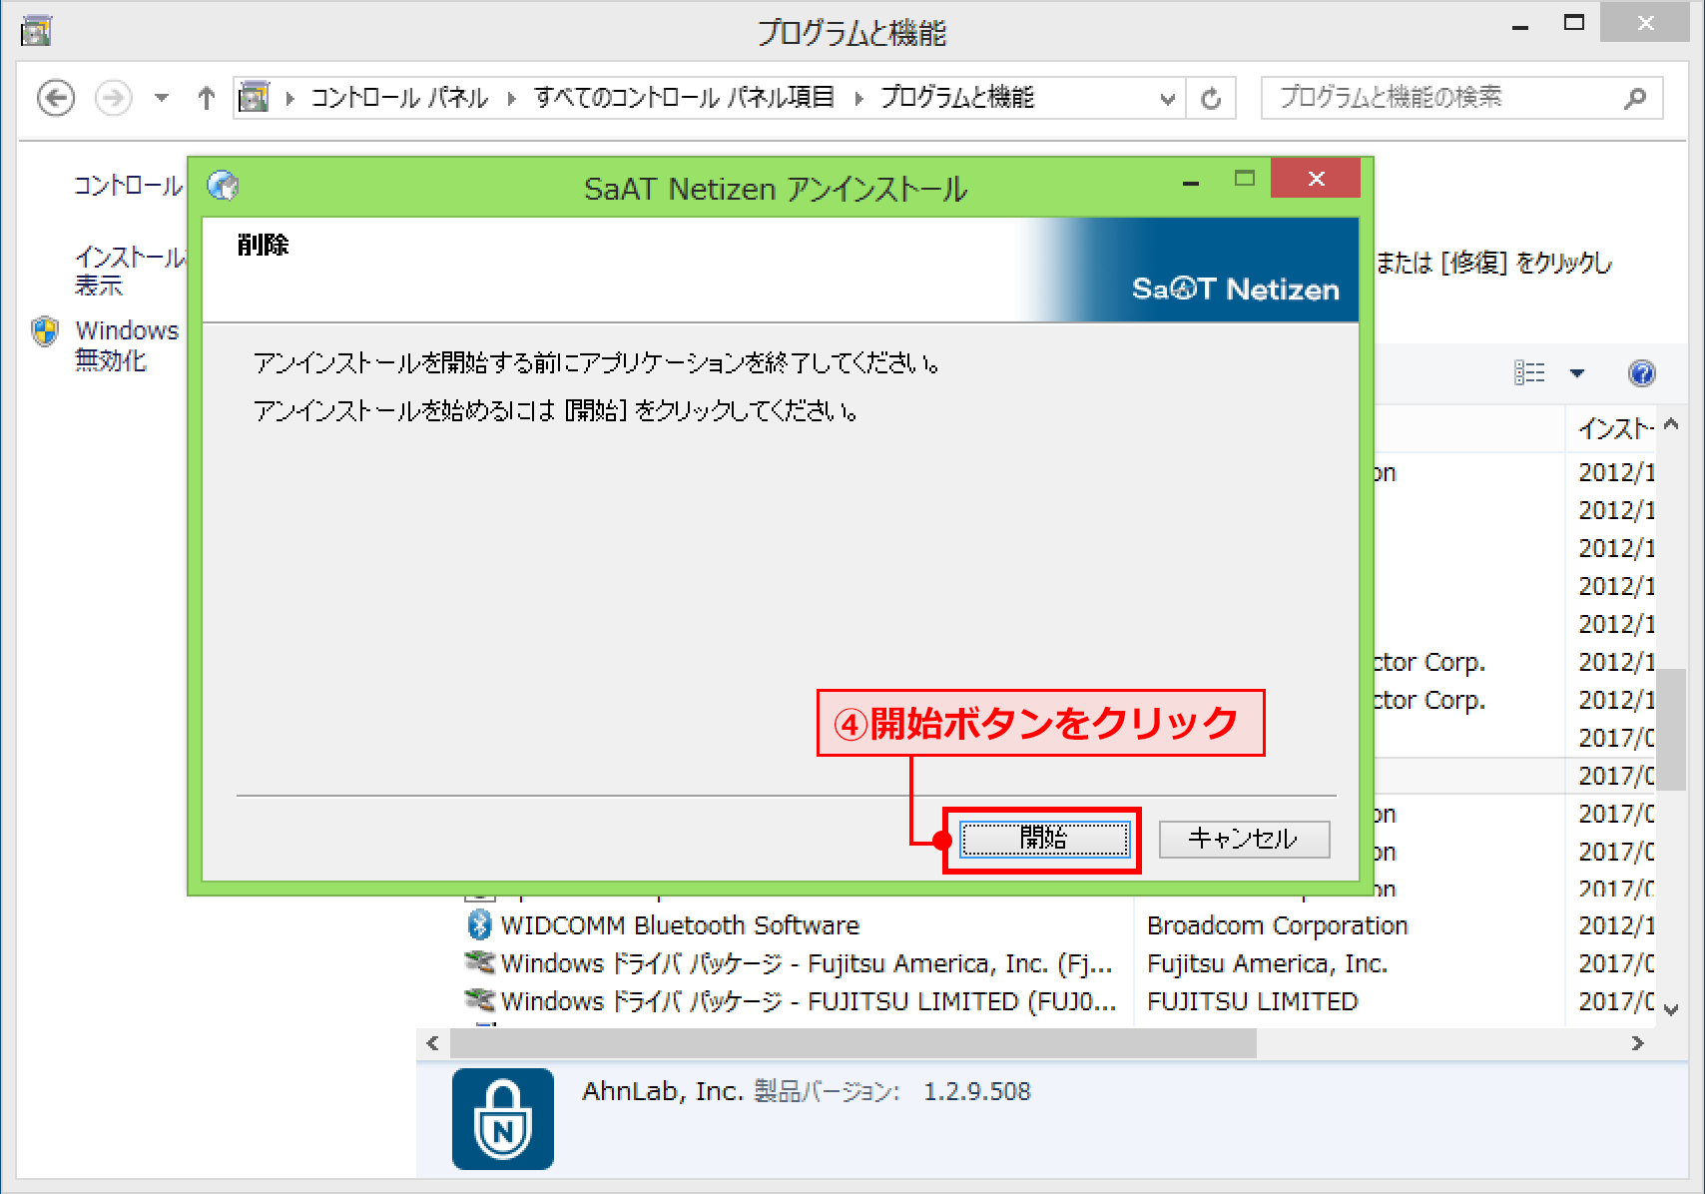Click the shield icon beside Windows link

point(45,331)
